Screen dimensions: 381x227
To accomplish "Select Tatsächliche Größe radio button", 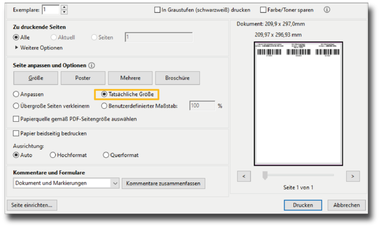I will coord(104,94).
